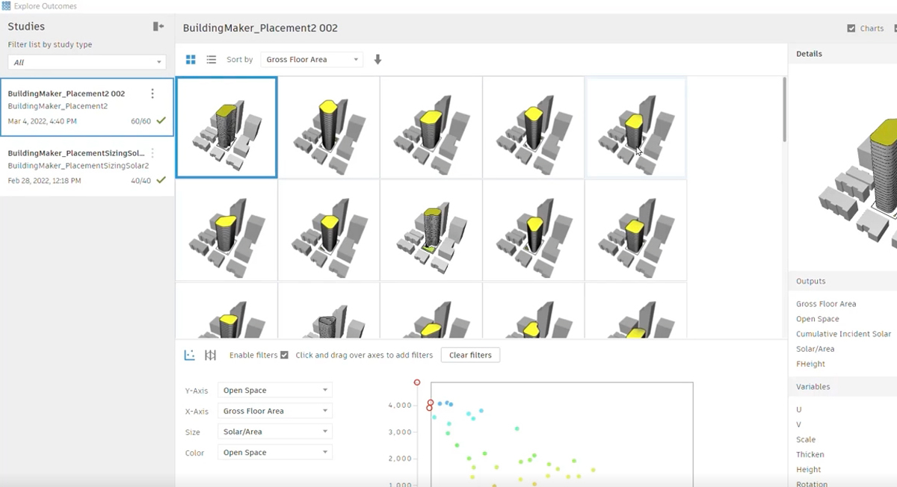Viewport: 897px width, 487px height.
Task: Open options menu for BuildingMaker_PlacementSizingSol study
Action: 152,153
